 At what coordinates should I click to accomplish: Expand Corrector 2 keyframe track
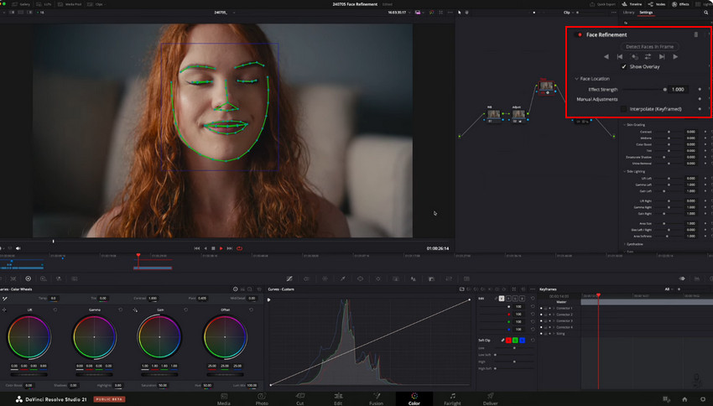pyautogui.click(x=554, y=315)
